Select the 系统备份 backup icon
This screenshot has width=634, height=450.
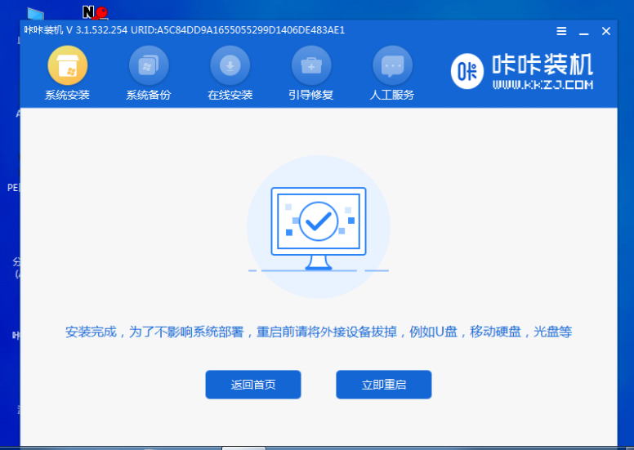149,65
